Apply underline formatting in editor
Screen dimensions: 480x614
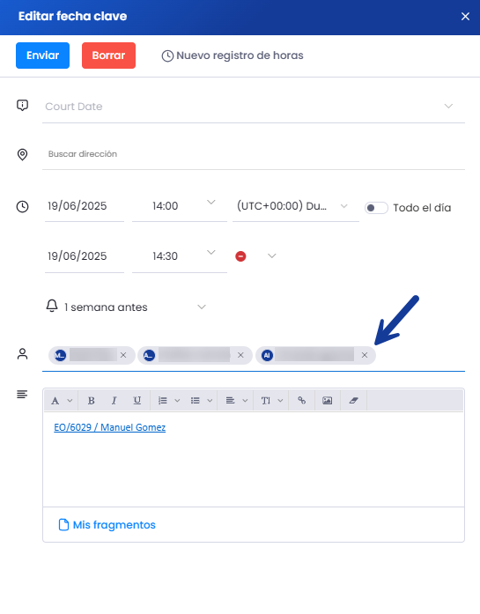pos(137,401)
